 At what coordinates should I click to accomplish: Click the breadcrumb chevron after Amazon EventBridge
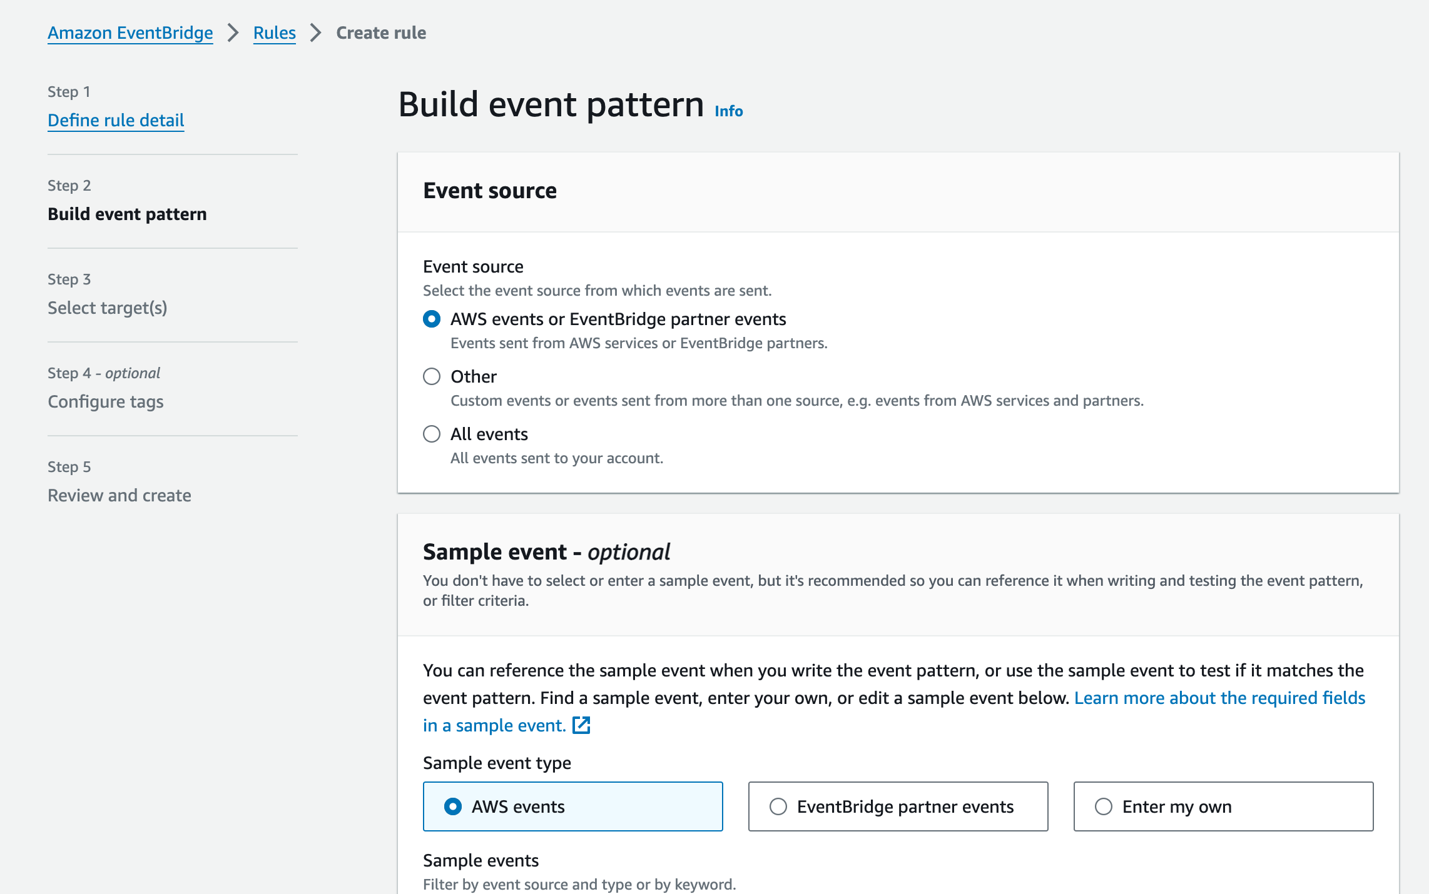[x=233, y=33]
